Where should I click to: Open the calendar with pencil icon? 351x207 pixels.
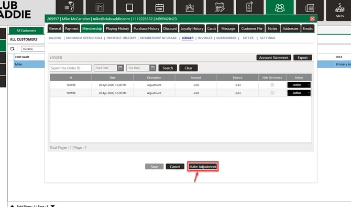tap(220, 7)
